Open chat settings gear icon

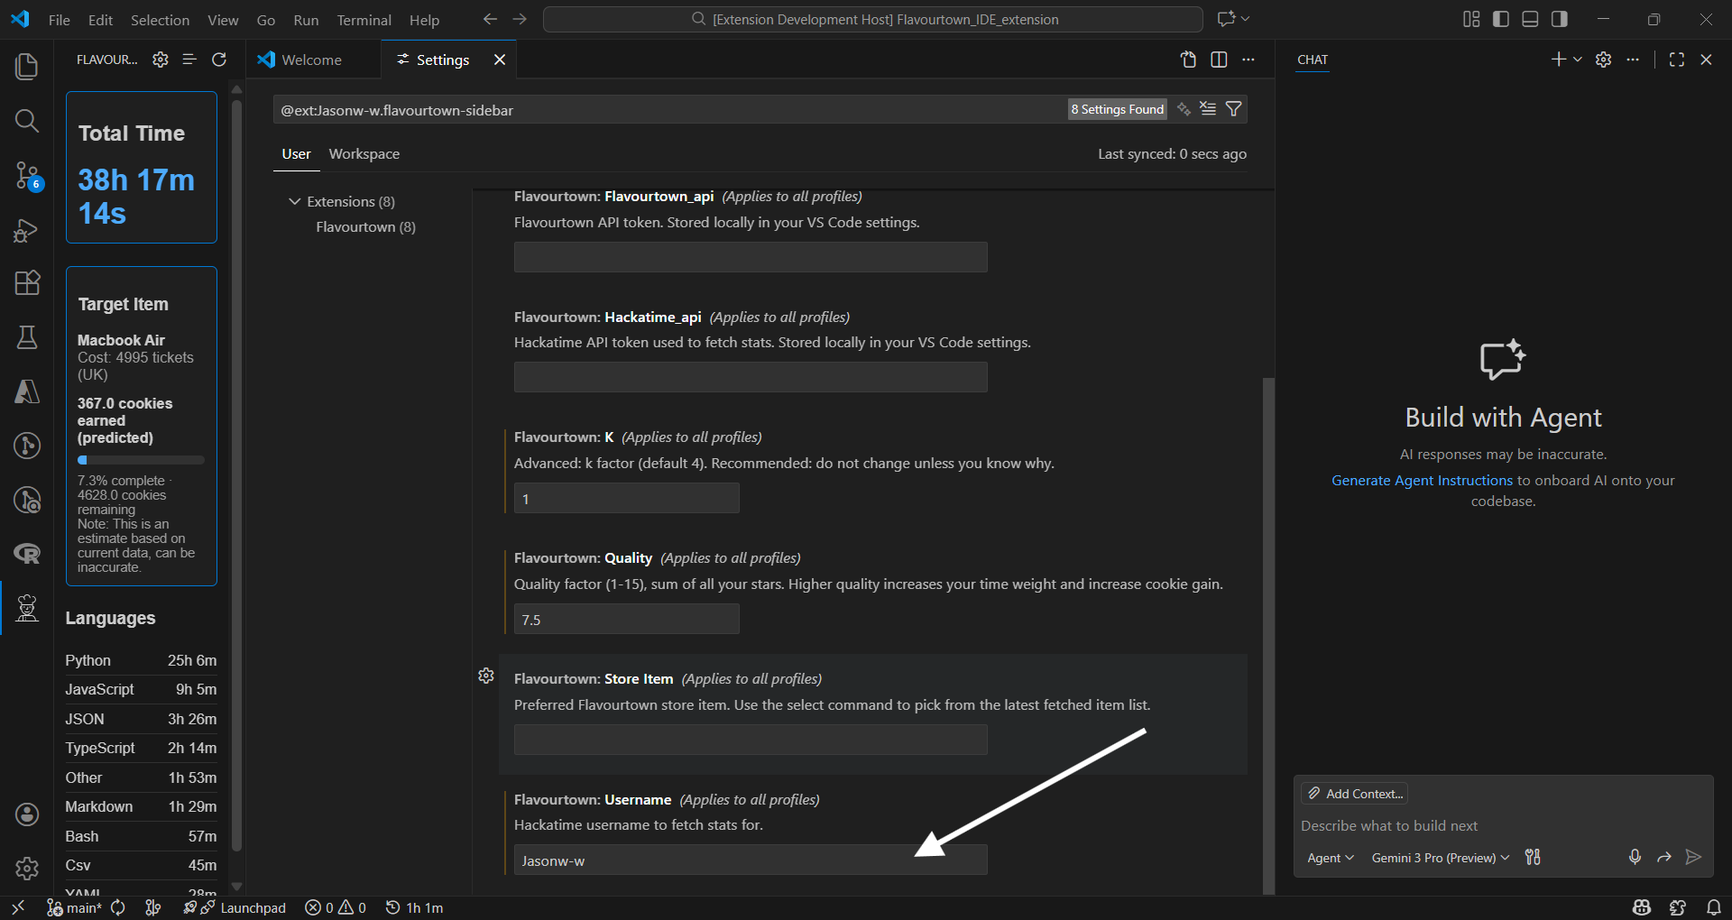[1604, 60]
